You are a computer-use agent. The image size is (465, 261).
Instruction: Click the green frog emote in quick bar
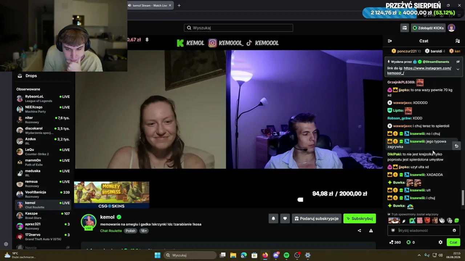point(412,220)
